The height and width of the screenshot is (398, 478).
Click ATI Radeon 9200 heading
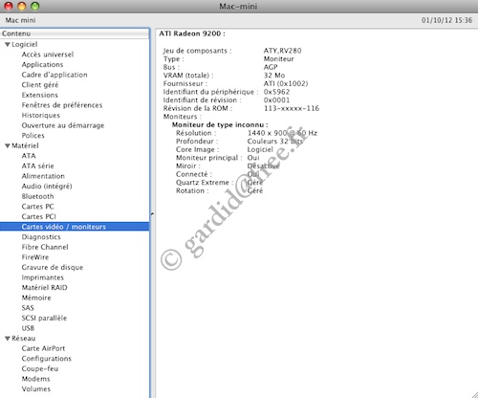[x=192, y=33]
